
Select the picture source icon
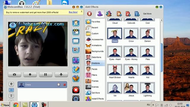click(76, 50)
